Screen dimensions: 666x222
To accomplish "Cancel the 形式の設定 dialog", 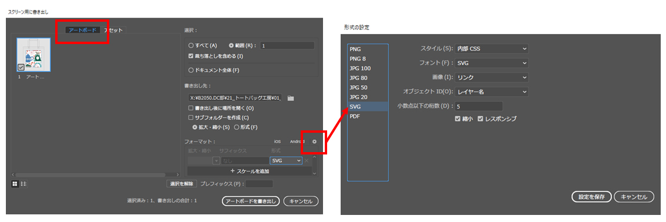I will [634, 197].
